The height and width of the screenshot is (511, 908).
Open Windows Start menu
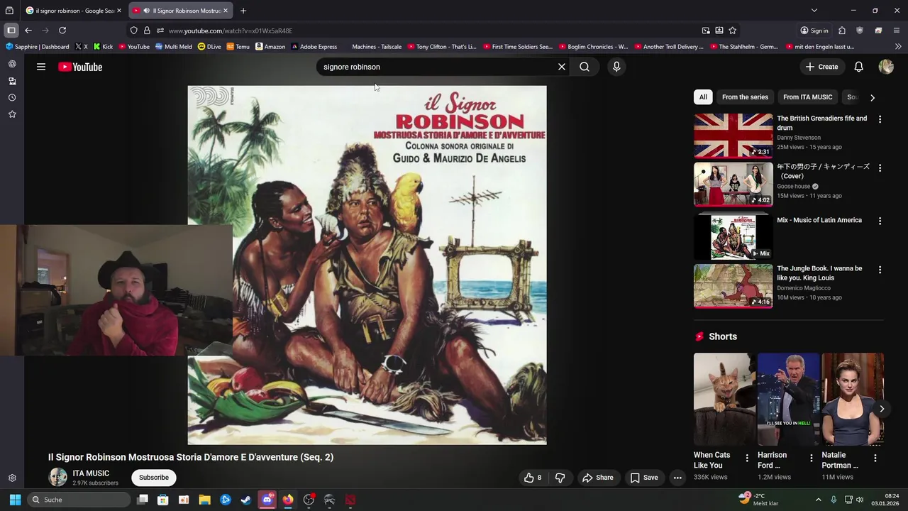15,500
